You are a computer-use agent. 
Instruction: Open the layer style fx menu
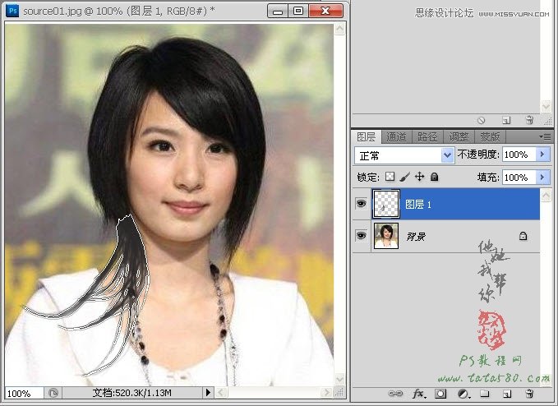(418, 394)
